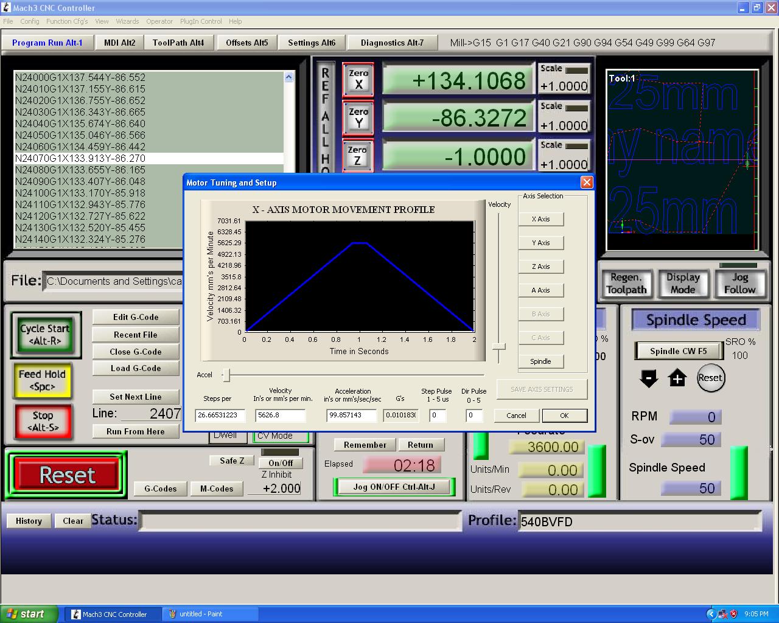Click OK in Motor Tuning dialog
This screenshot has width=779, height=623.
tap(564, 416)
